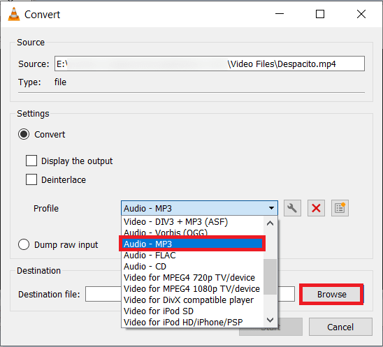Click scroll up arrow in profile list

[x=270, y=223]
